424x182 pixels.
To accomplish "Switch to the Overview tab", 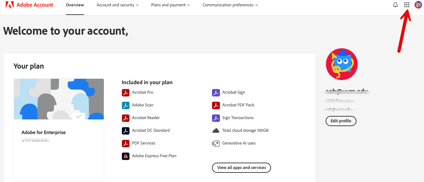I will click(x=75, y=5).
